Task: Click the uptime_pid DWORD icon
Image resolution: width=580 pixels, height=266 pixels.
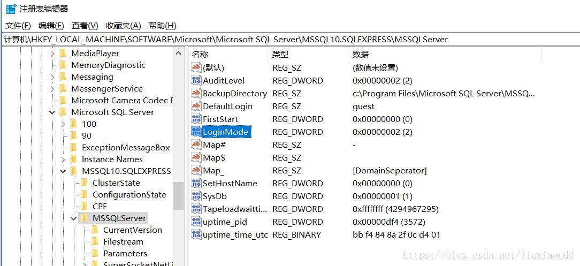Action: point(196,222)
